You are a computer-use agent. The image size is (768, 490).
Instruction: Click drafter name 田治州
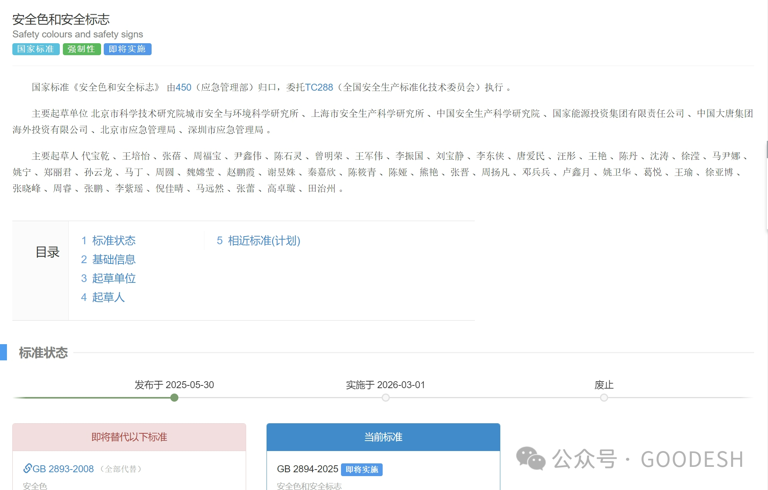point(322,189)
